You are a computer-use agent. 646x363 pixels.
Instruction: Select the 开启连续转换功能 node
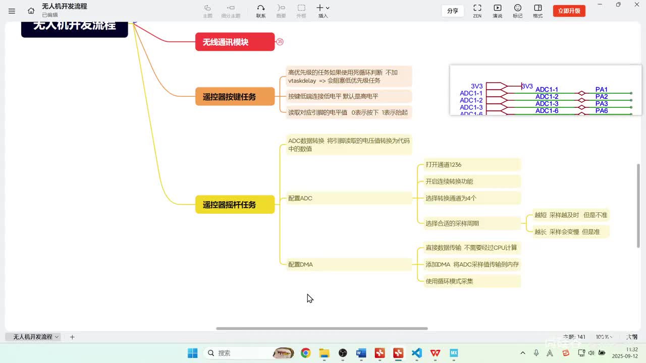[472, 181]
